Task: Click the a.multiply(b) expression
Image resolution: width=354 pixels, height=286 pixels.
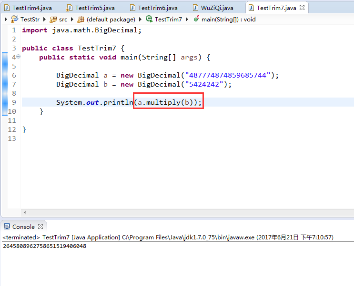Action: 165,102
